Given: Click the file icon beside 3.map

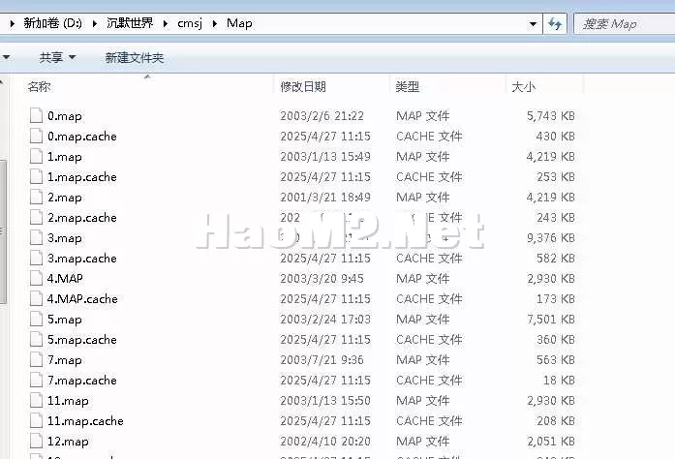Looking at the screenshot, I should tap(36, 237).
